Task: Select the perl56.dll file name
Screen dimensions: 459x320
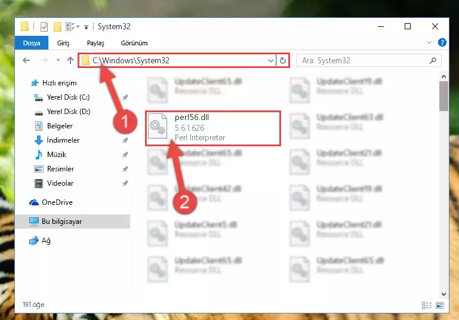Action: 192,118
